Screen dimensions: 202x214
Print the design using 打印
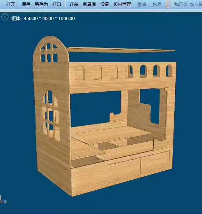pos(57,4)
